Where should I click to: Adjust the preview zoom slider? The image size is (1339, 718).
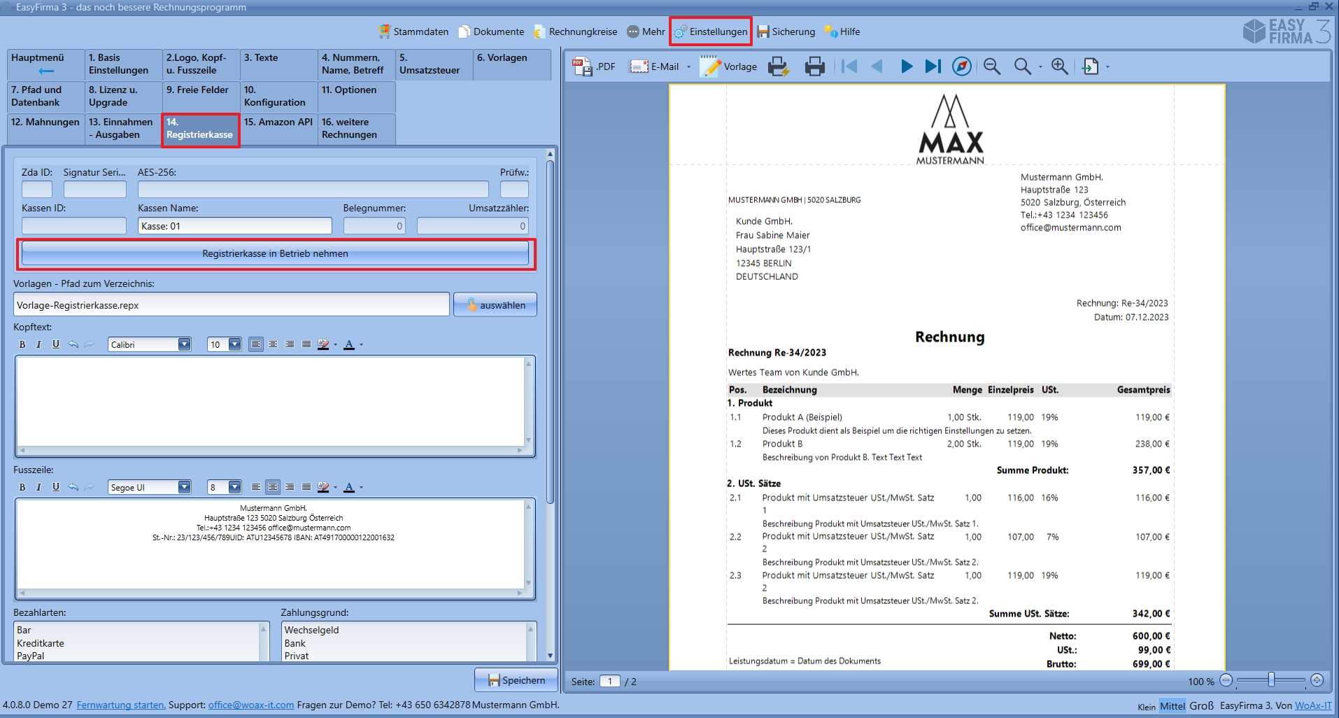tap(1271, 680)
